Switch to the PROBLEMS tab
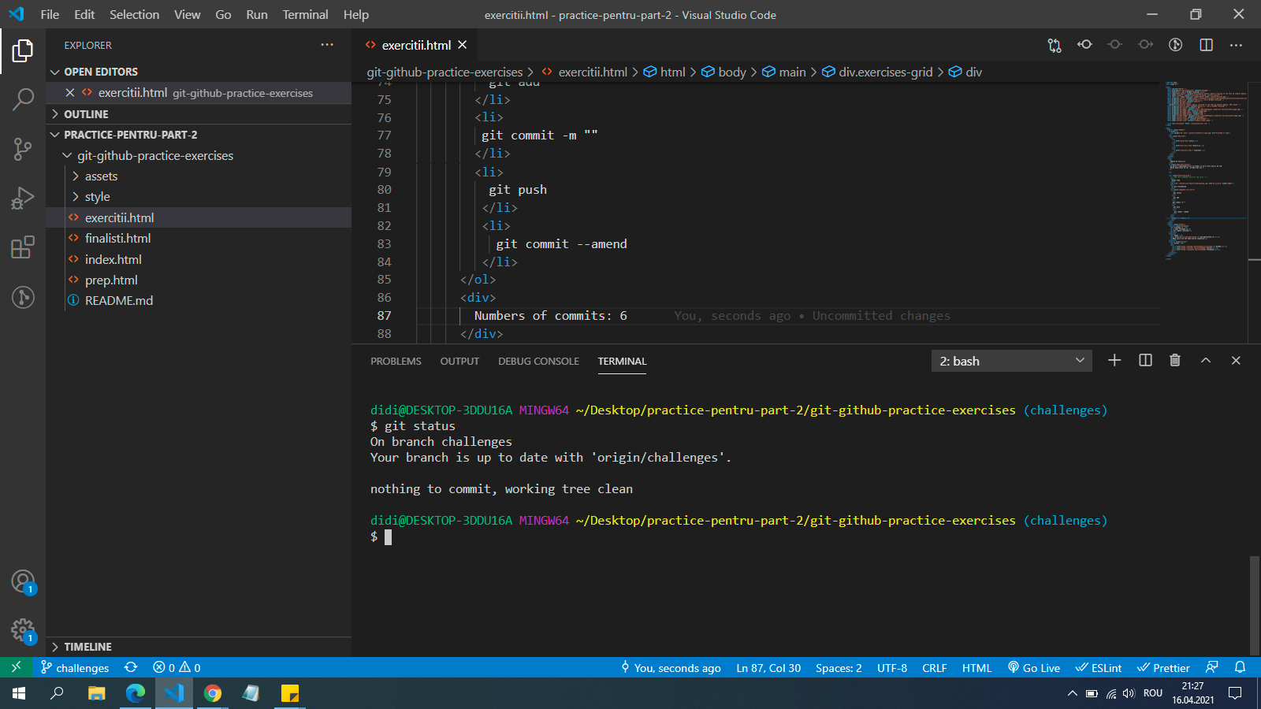The image size is (1261, 709). (x=396, y=361)
